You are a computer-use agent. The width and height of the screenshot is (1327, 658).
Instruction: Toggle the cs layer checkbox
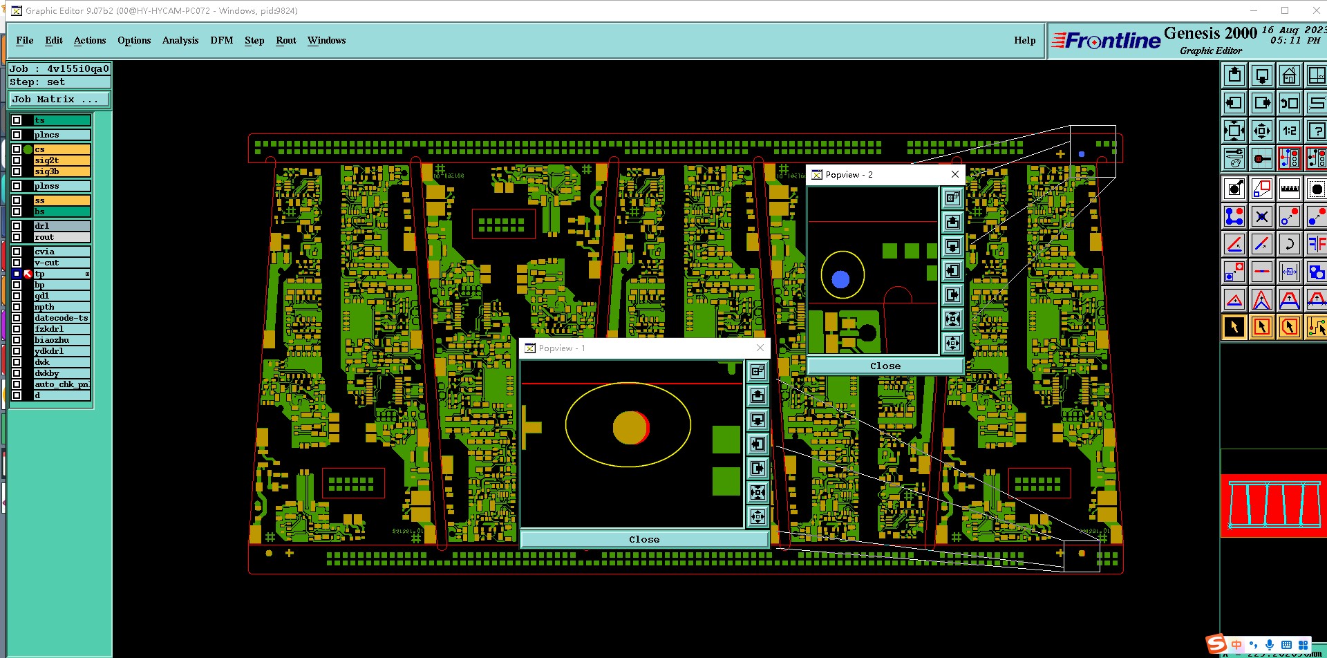17,149
